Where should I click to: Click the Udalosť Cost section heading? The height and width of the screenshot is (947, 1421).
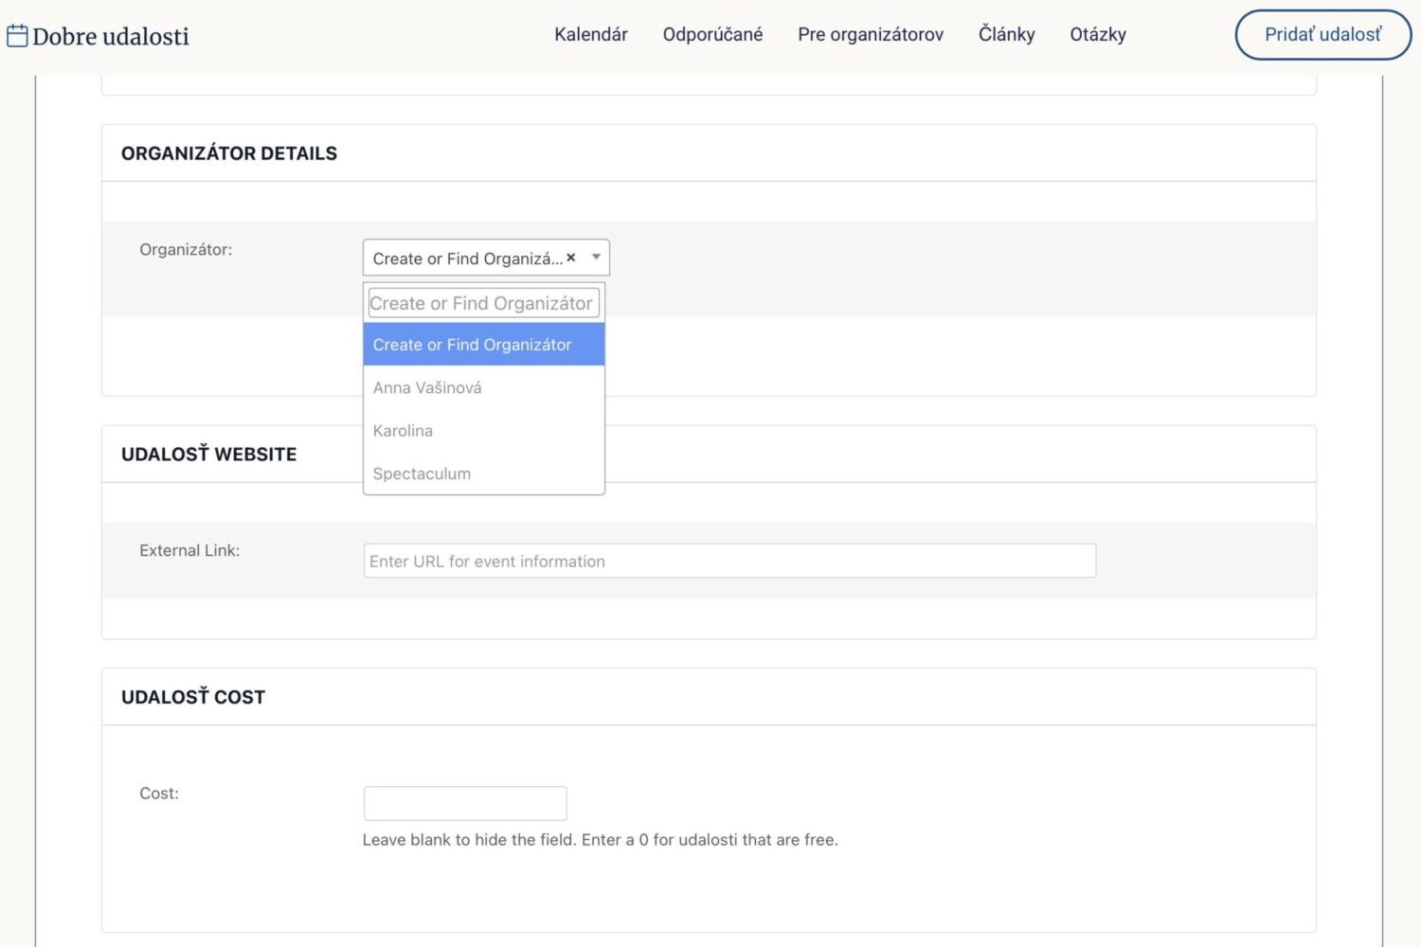193,697
